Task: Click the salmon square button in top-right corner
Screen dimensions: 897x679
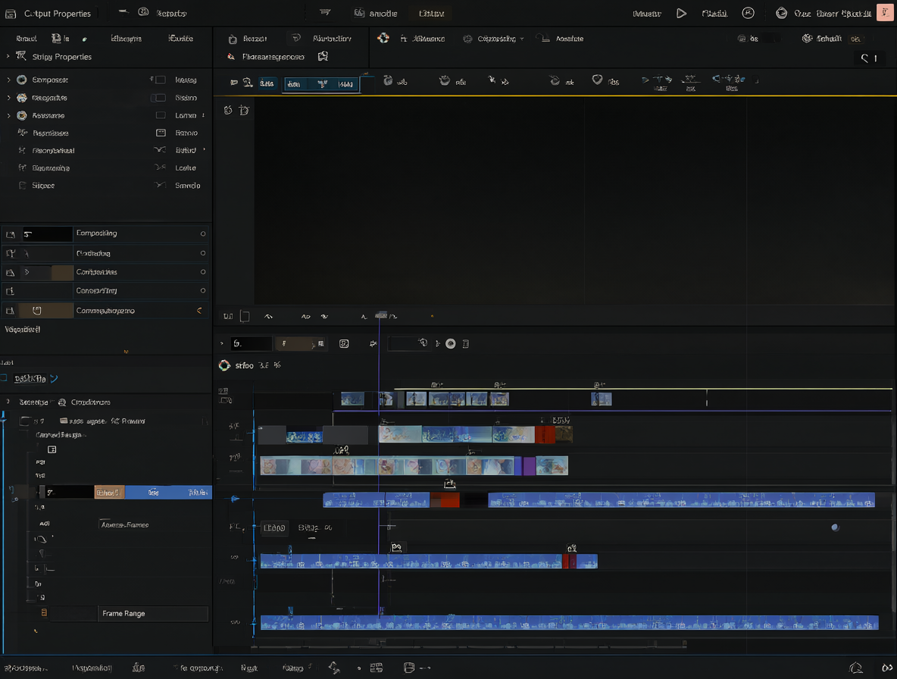Action: (884, 13)
